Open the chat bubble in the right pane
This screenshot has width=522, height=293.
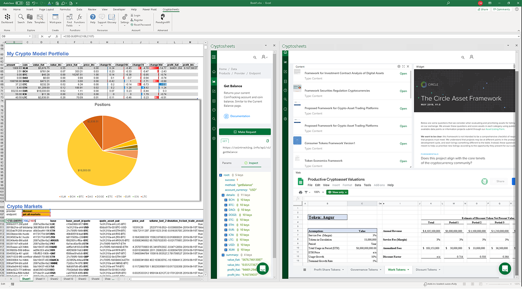pyautogui.click(x=505, y=269)
